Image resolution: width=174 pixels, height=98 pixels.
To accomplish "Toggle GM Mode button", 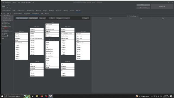I will pos(143,5).
